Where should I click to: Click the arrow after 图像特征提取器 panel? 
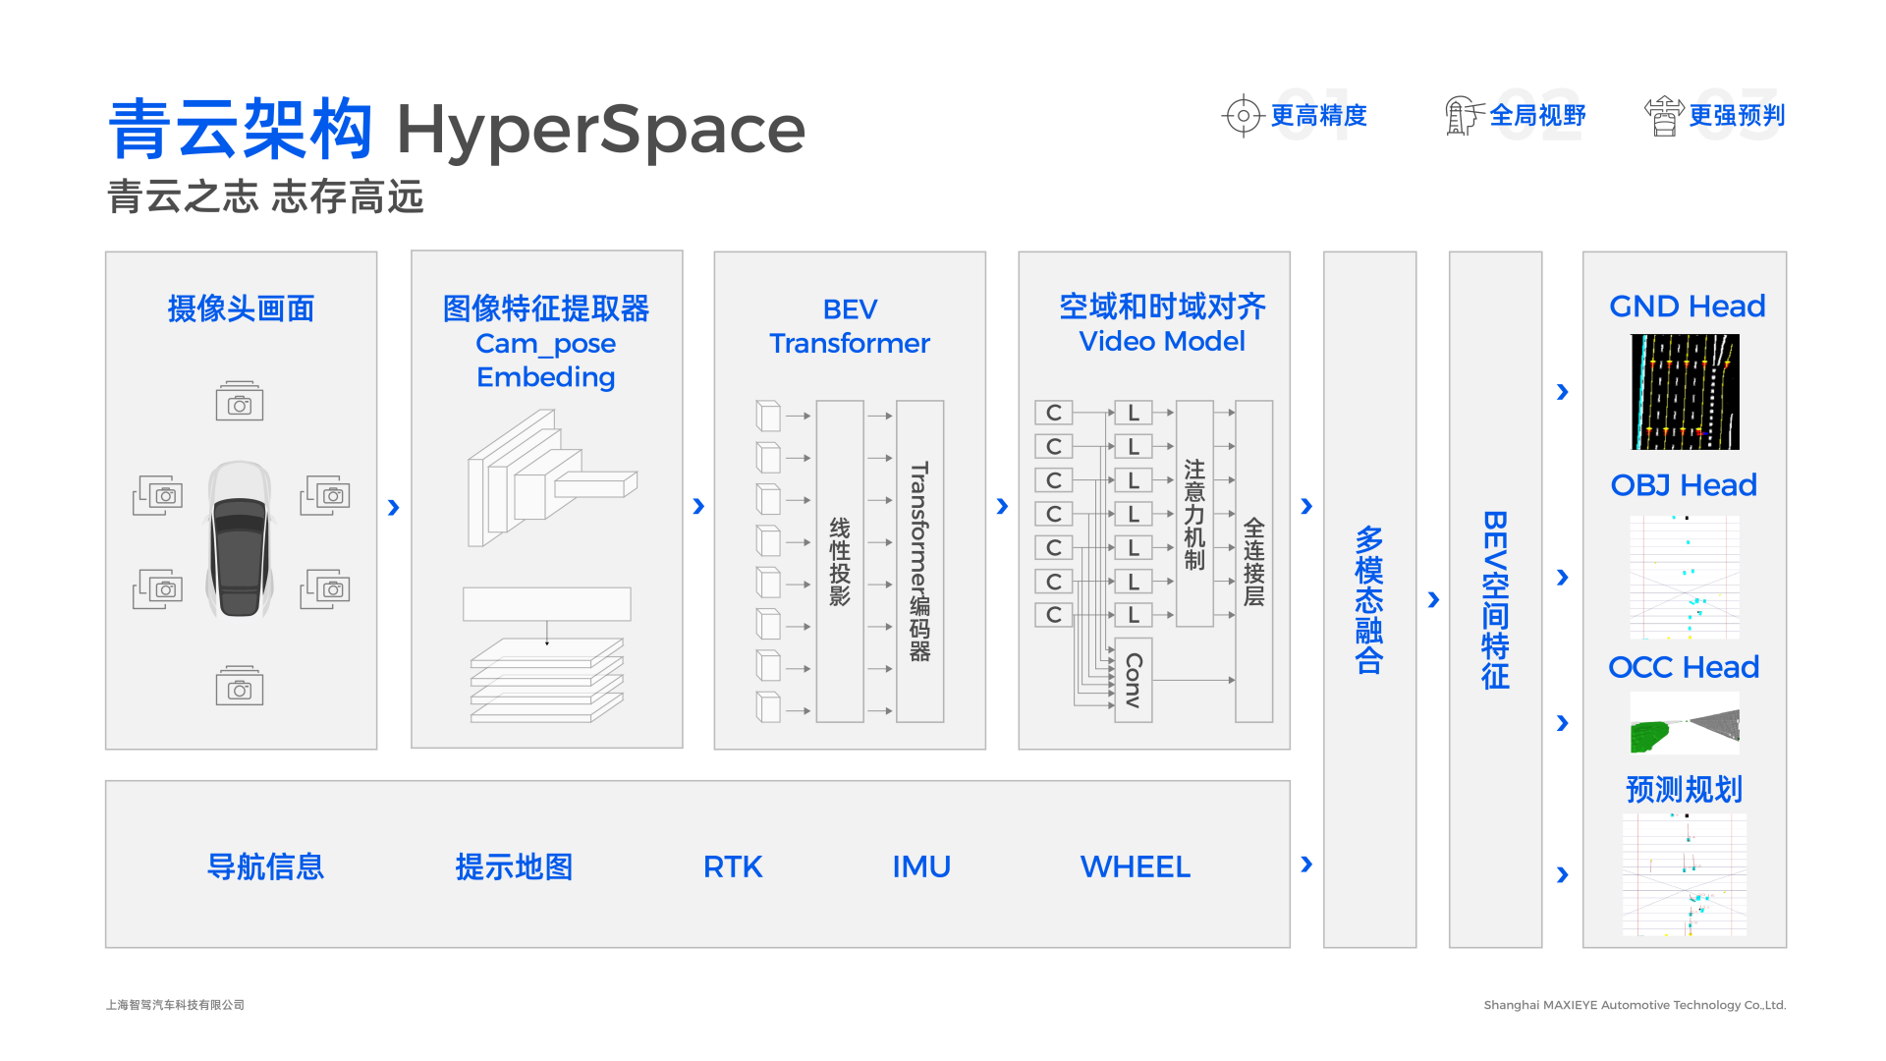tap(698, 506)
